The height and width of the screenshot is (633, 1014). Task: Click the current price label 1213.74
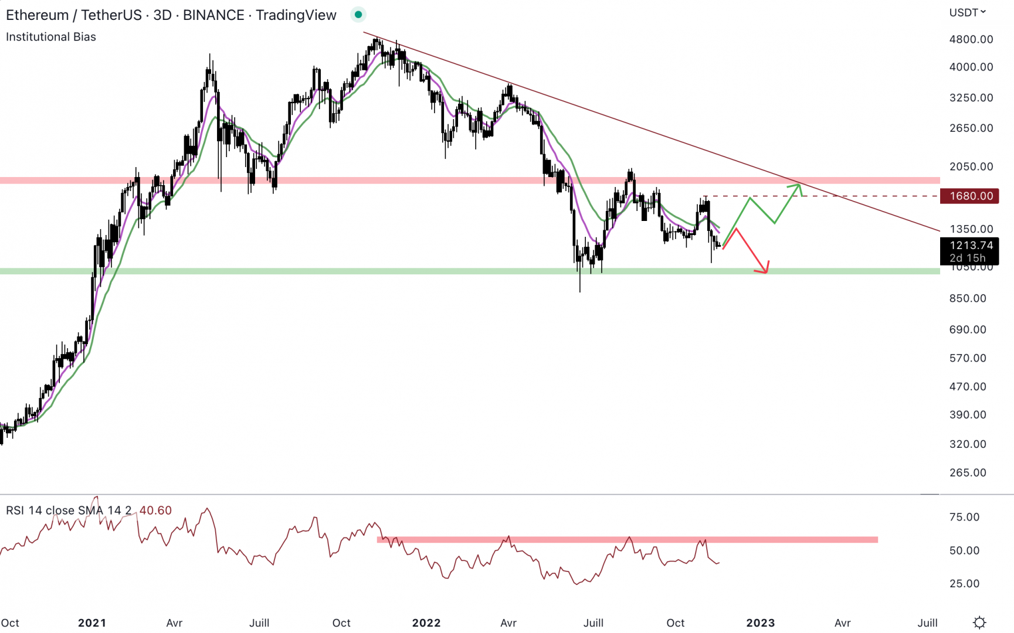[x=971, y=245]
